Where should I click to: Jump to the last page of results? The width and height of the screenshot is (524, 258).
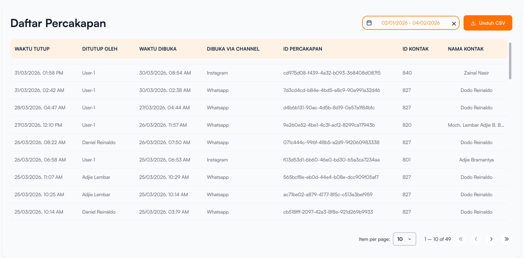pyautogui.click(x=507, y=239)
